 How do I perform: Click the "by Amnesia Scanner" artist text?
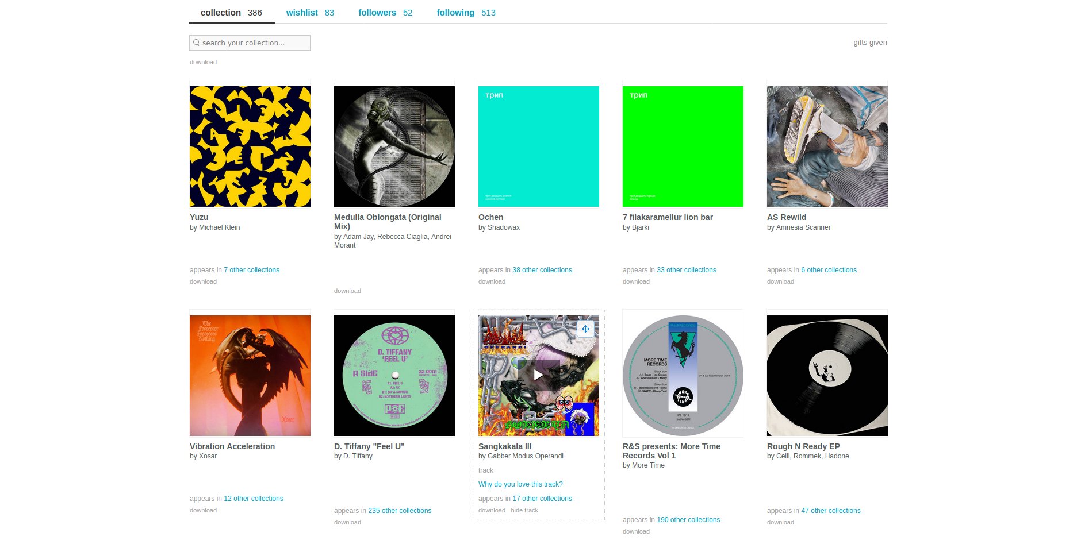(799, 227)
